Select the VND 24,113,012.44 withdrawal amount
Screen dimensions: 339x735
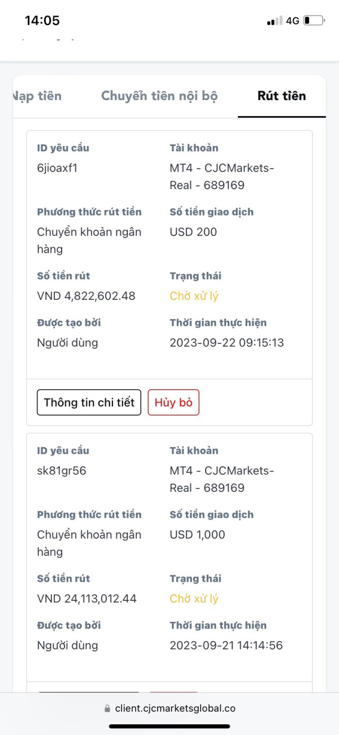coord(86,599)
